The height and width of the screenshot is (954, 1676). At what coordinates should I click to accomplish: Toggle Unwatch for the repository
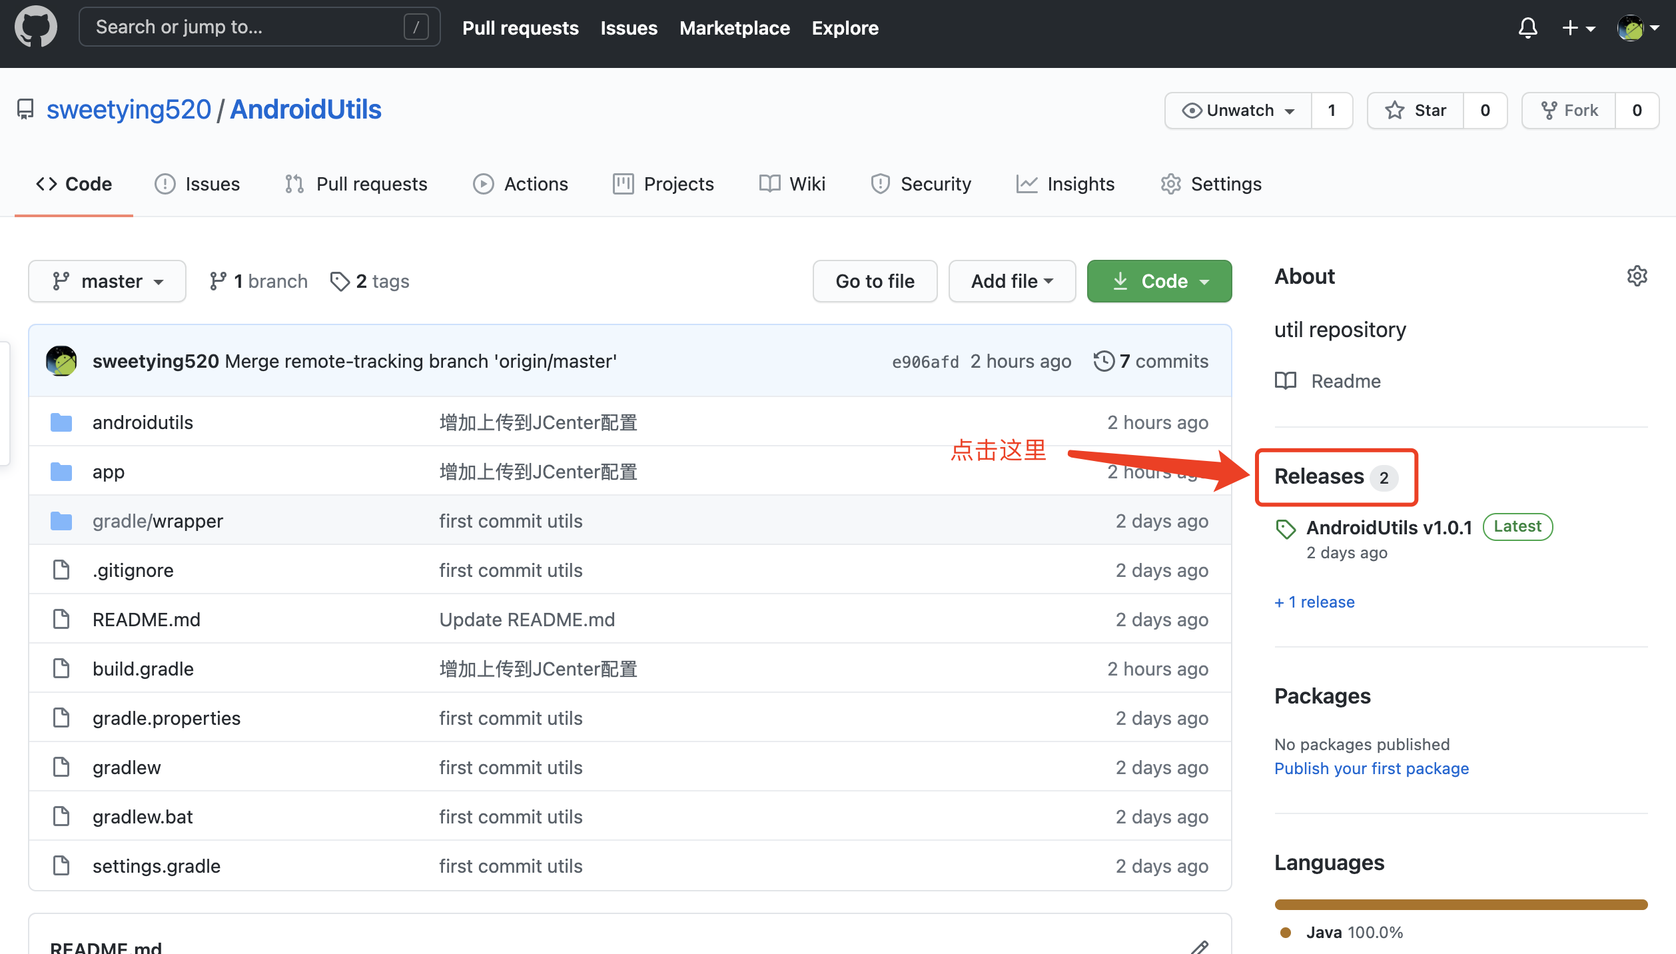tap(1238, 111)
